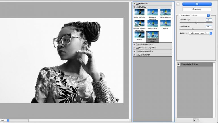Collapse the filter thumbnail panel with chevron button

coord(178,4)
